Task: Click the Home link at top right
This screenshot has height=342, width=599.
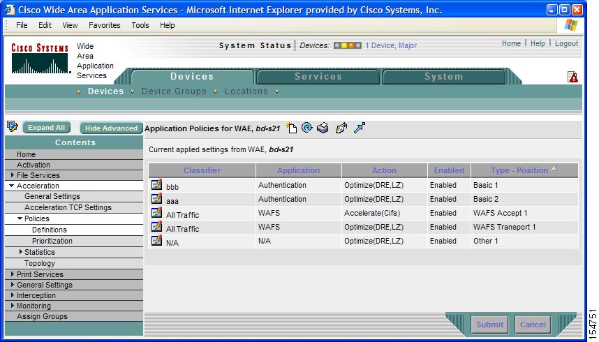Action: click(x=511, y=43)
